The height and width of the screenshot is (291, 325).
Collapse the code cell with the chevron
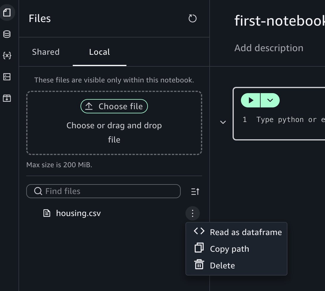click(223, 122)
